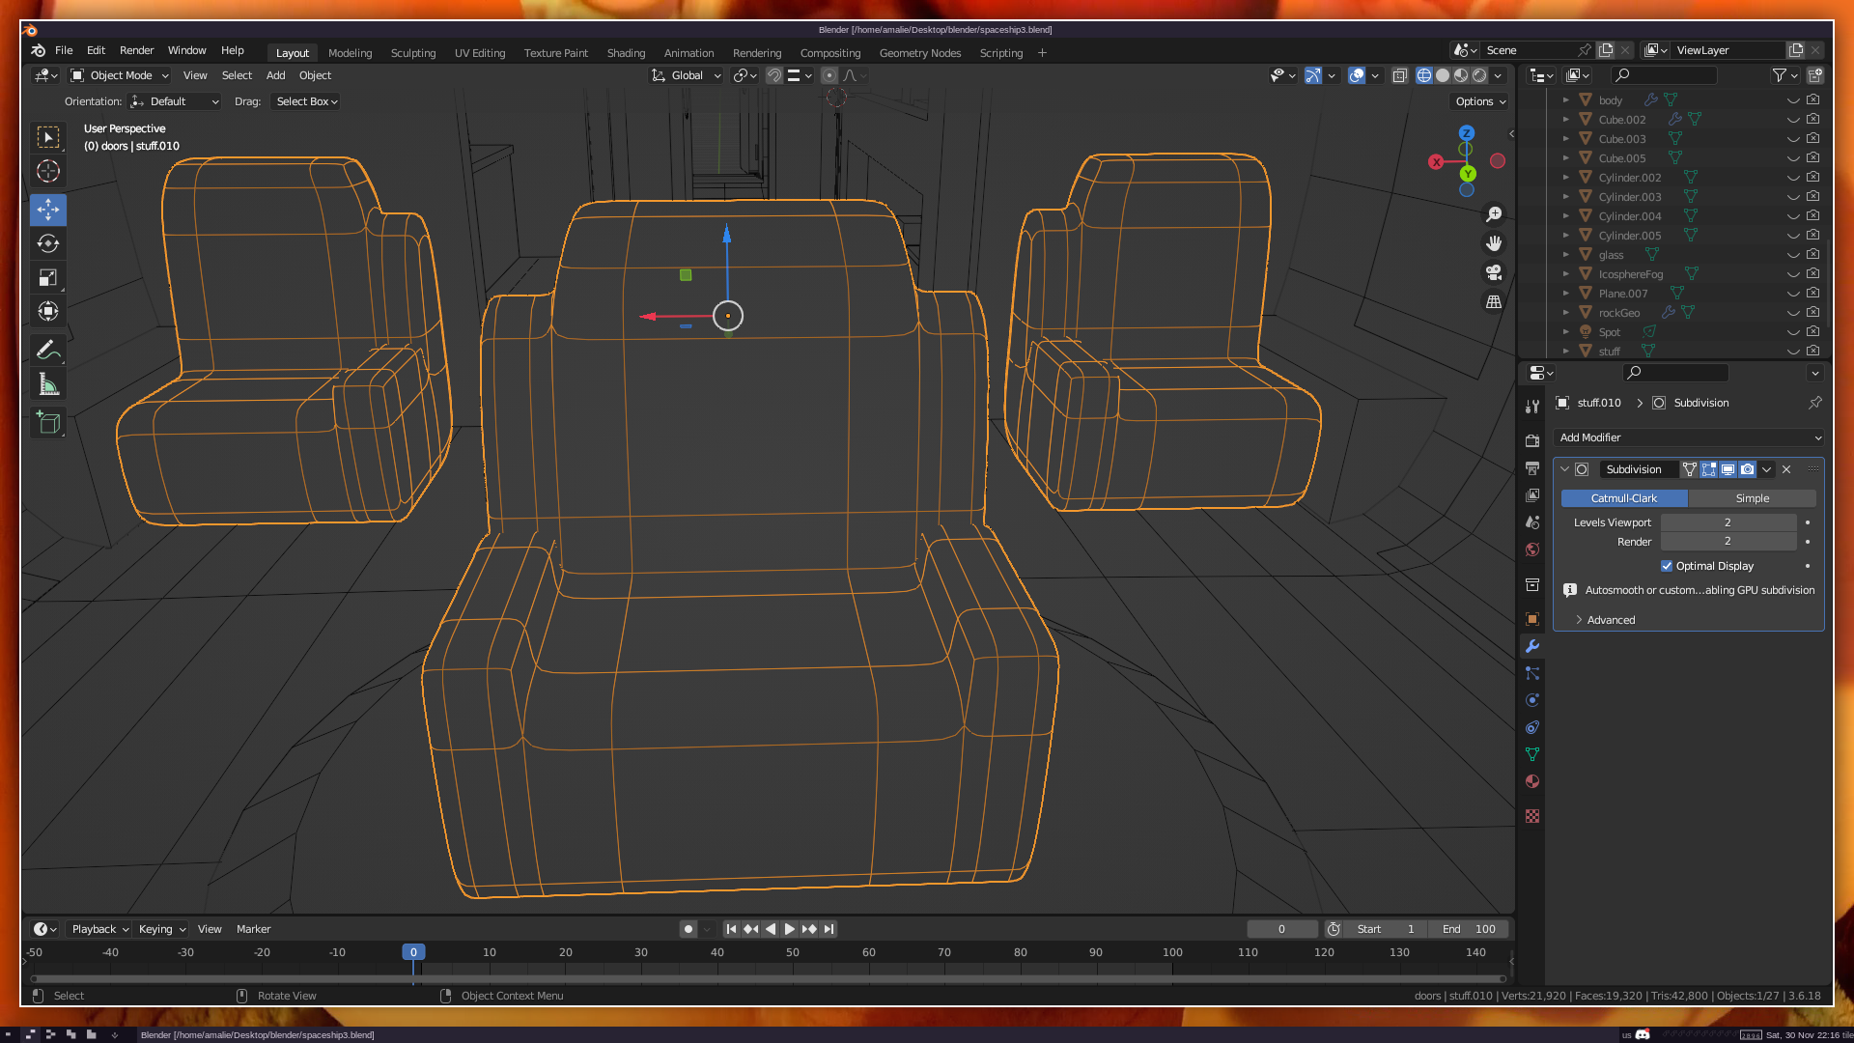
Task: Choose the Add Cube tool
Action: coord(48,423)
